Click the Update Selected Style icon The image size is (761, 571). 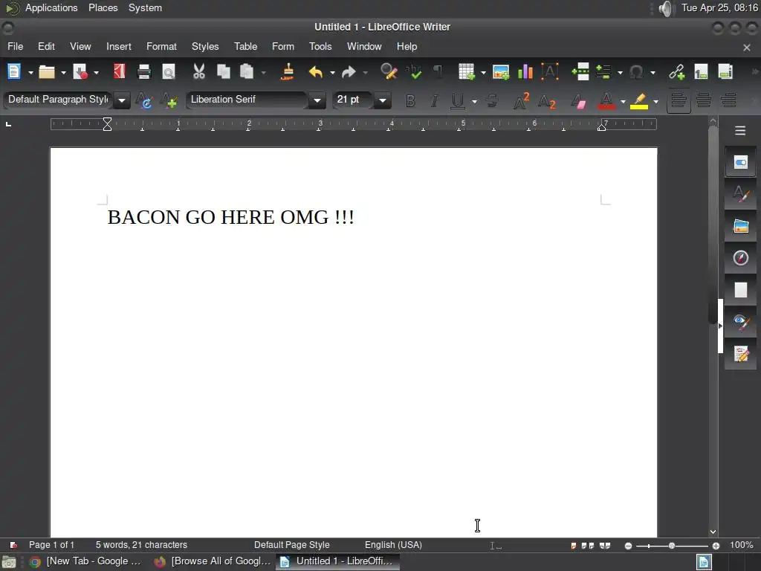(144, 100)
